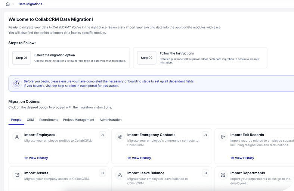Image resolution: width=294 pixels, height=191 pixels.
Task: Select the People tab
Action: click(x=16, y=120)
